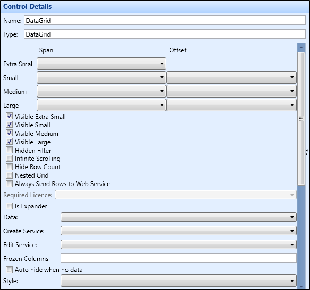Check Auto hide when no data
This screenshot has width=310, height=290.
pyautogui.click(x=9, y=269)
